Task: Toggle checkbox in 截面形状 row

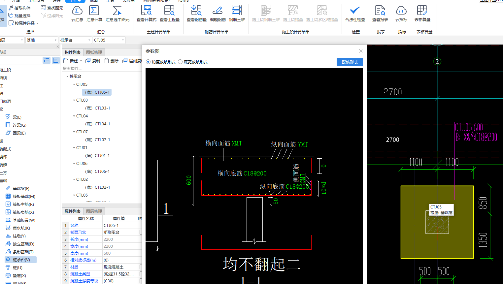Action: (141, 232)
